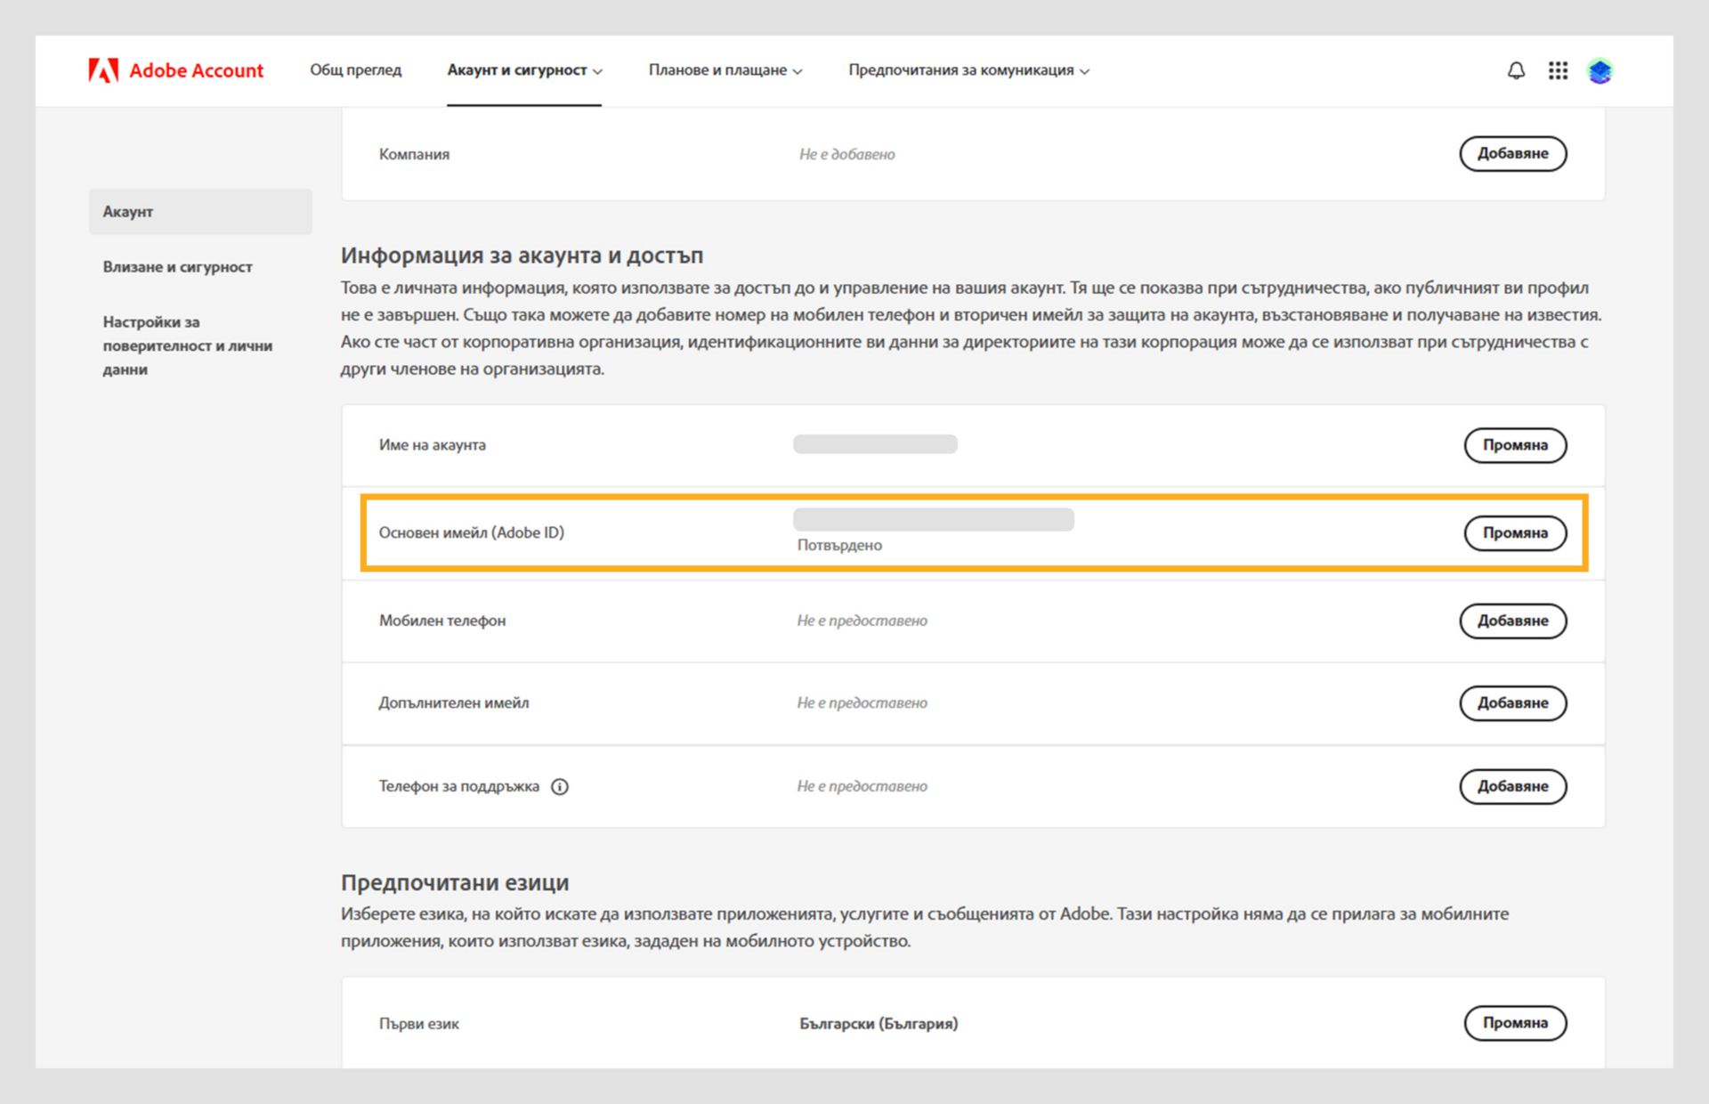The image size is (1709, 1104).
Task: Click Не е предоставено for Мобилен телефон
Action: click(862, 621)
